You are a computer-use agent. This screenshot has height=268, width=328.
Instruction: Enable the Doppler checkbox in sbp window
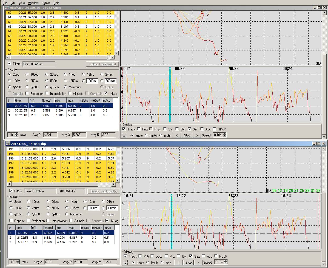[11, 221]
